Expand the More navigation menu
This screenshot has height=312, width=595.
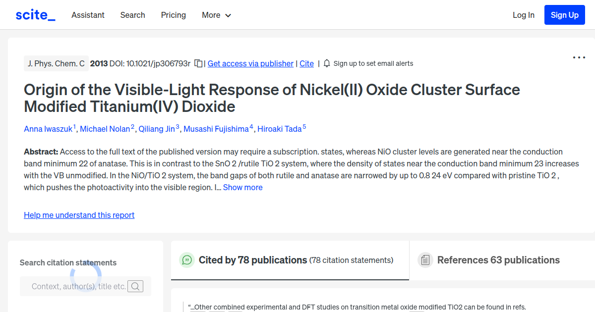click(216, 15)
